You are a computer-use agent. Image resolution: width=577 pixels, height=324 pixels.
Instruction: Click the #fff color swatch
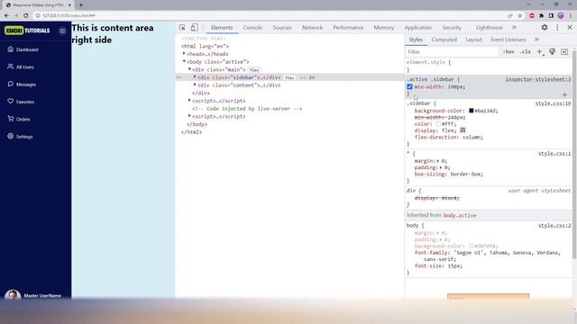tap(438, 124)
